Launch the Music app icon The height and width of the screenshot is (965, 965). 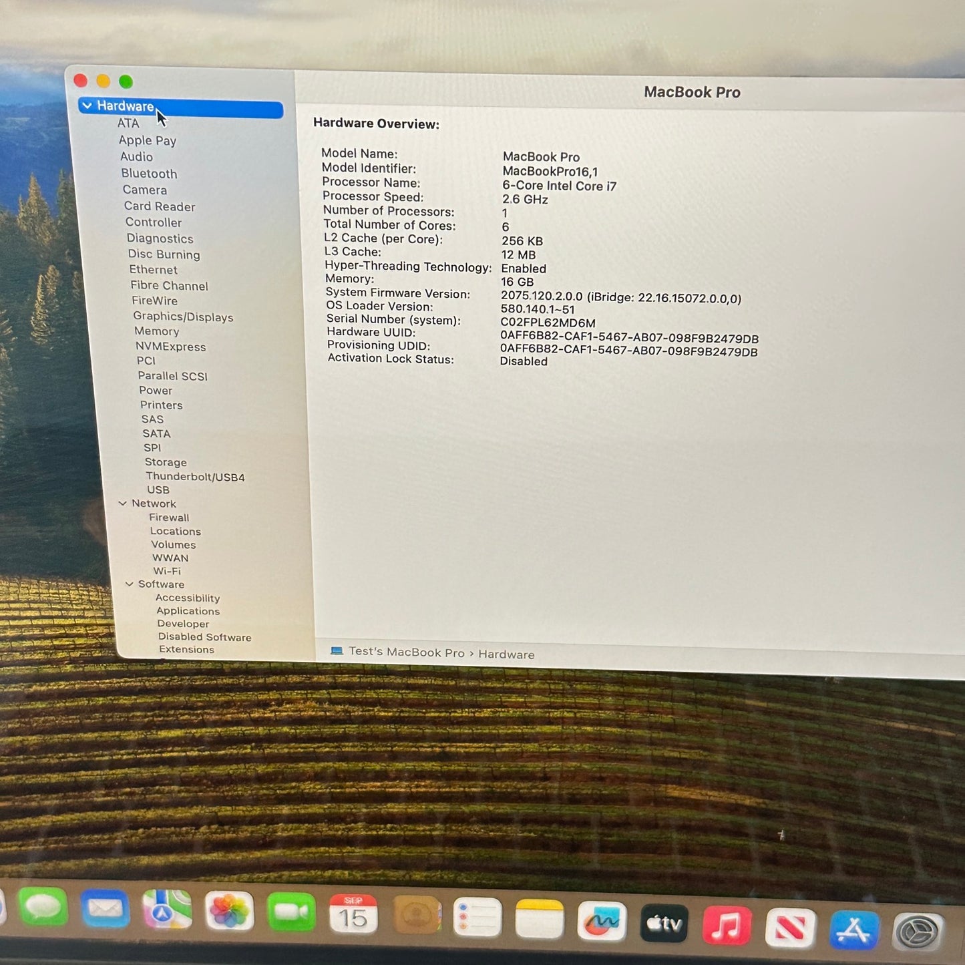tap(727, 926)
